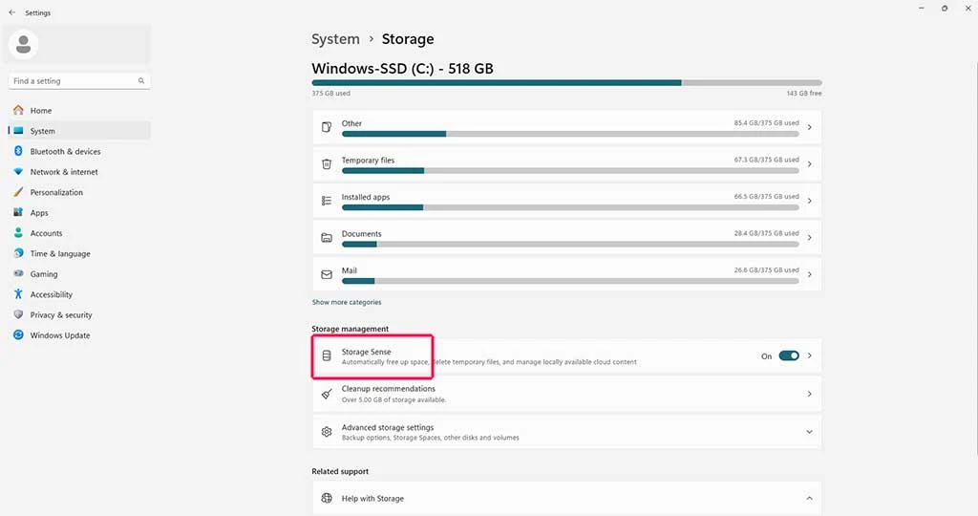Click the Windows Update sidebar icon
The width and height of the screenshot is (978, 516).
pyautogui.click(x=18, y=335)
